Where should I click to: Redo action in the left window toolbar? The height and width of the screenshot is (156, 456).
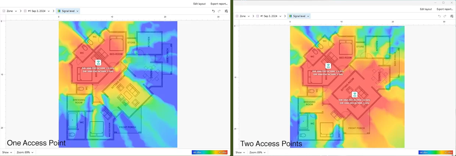[x=219, y=11]
